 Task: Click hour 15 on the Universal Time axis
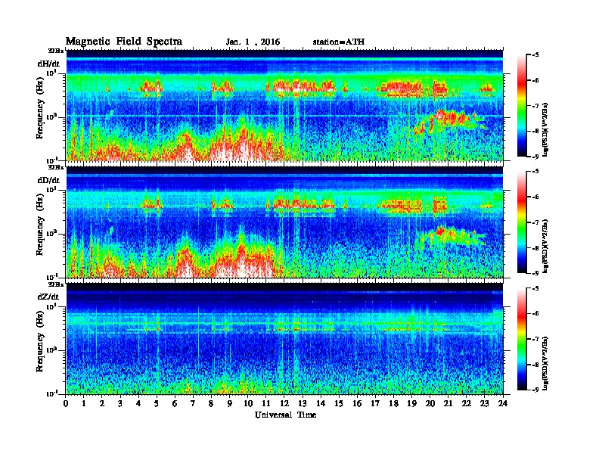click(340, 403)
